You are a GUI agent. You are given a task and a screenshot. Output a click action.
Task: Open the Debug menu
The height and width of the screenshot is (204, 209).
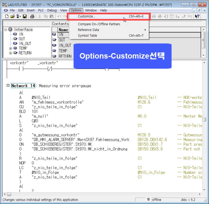[52, 10]
